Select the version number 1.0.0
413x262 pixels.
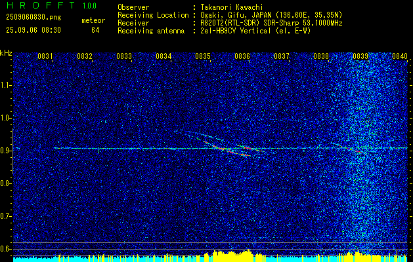(89, 5)
